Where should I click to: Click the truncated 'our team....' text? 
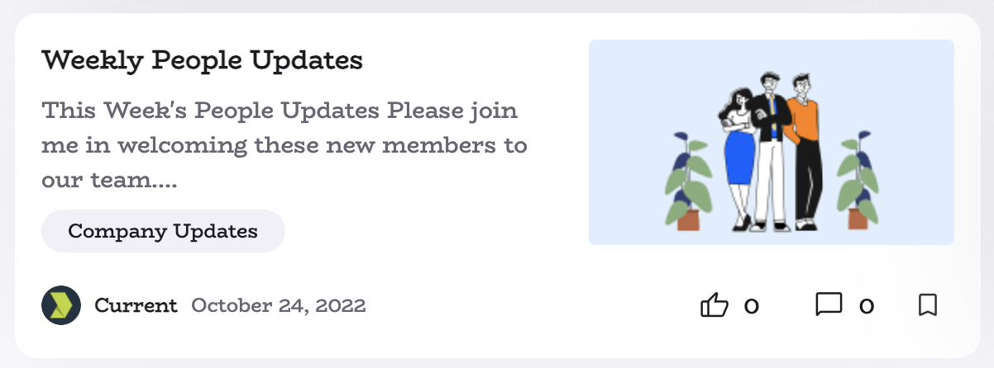110,179
